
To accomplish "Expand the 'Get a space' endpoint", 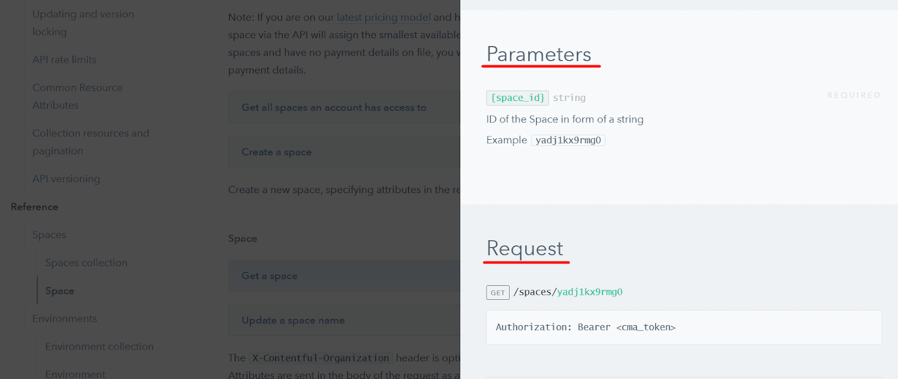I will [269, 276].
